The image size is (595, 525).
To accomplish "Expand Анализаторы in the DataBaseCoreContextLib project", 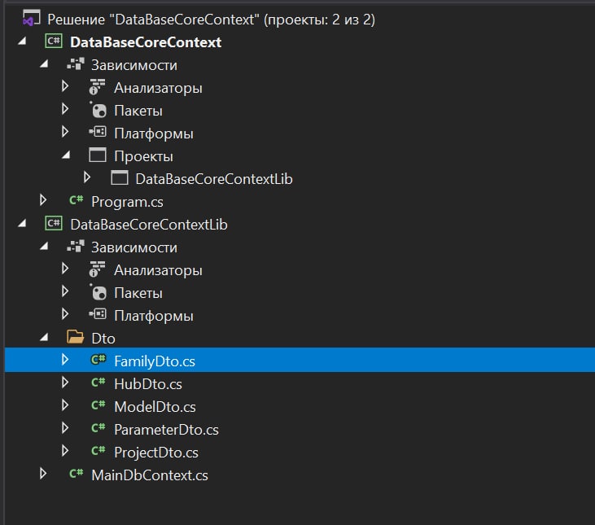I will click(65, 269).
